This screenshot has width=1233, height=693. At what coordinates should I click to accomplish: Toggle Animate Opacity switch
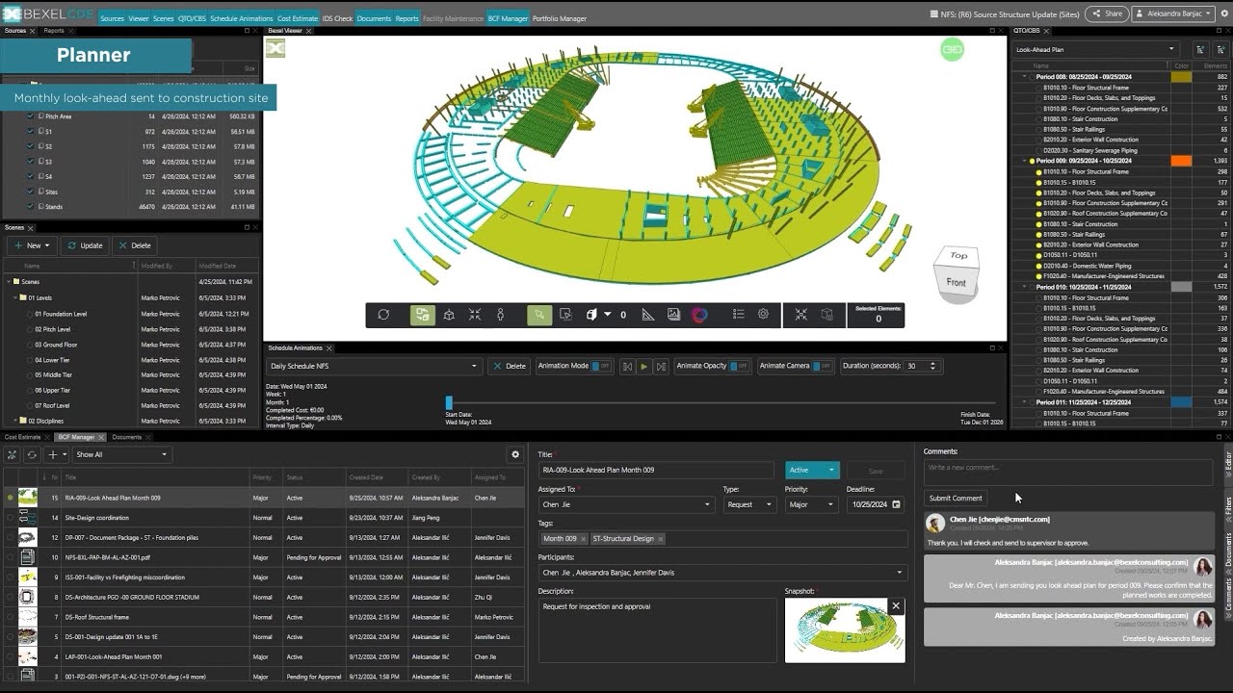[x=739, y=366]
